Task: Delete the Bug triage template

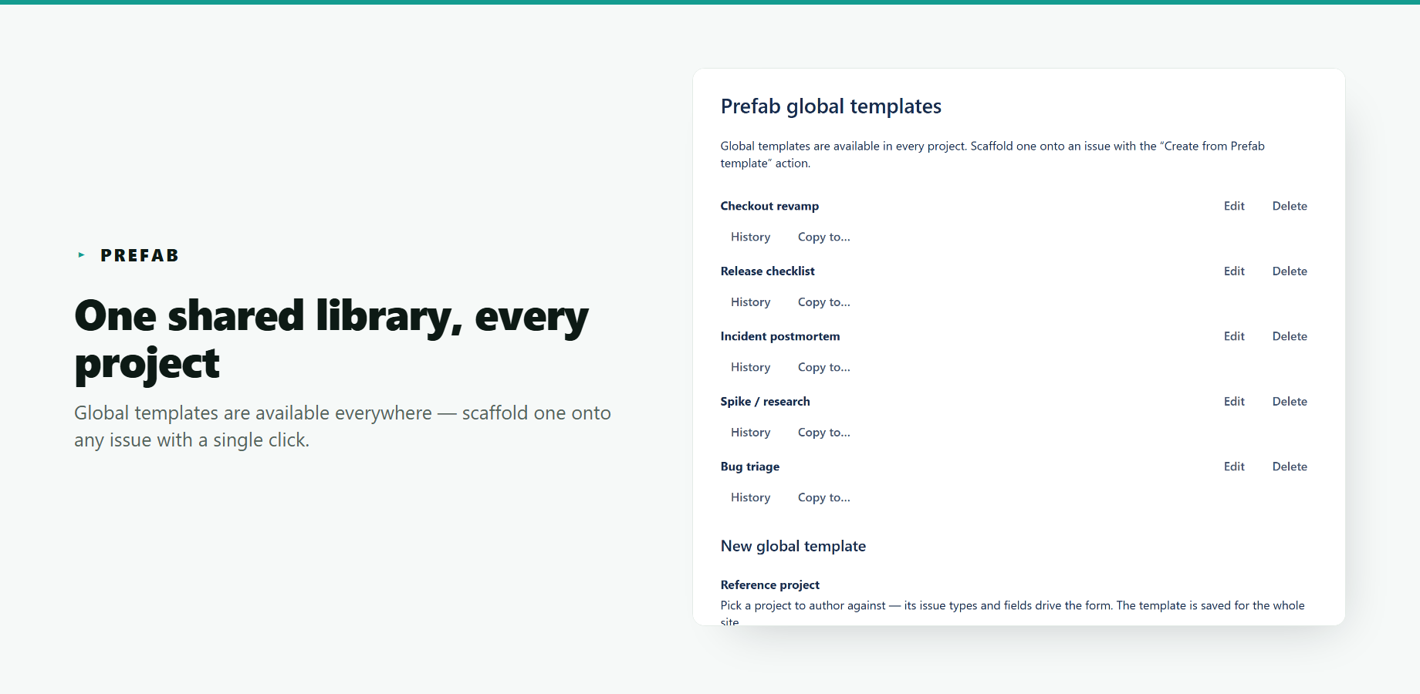Action: click(1290, 467)
